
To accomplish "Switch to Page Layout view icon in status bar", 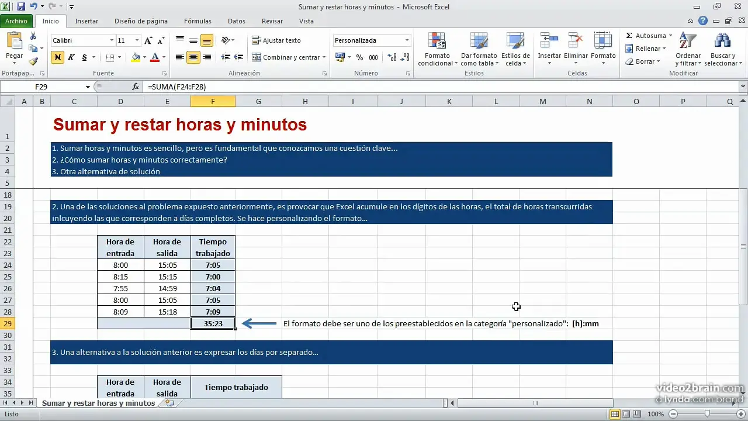I will pyautogui.click(x=626, y=414).
